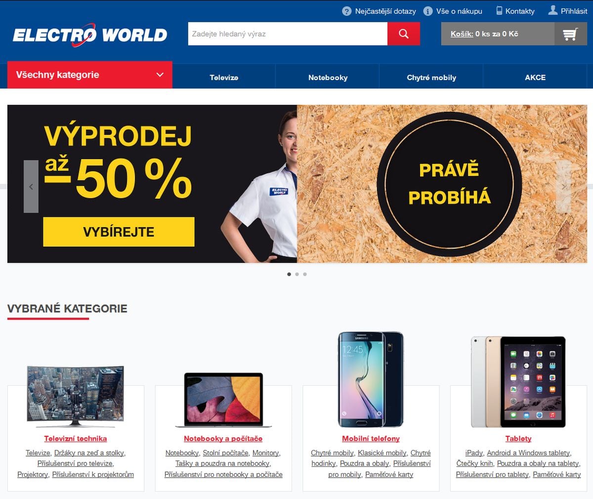This screenshot has width=593, height=499.
Task: Focus the search field Zadejte hledaný výraz
Action: tap(288, 34)
